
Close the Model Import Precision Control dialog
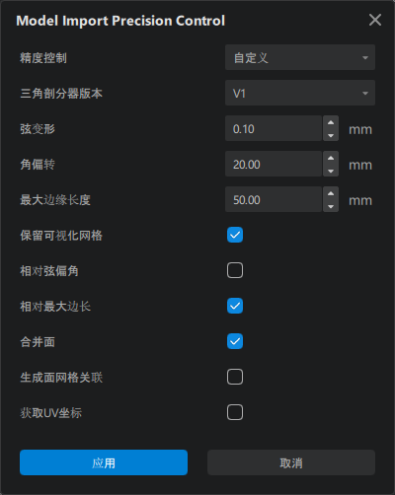point(375,20)
